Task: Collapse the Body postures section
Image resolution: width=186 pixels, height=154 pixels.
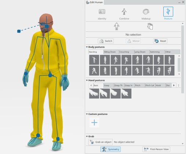Action: click(87, 47)
